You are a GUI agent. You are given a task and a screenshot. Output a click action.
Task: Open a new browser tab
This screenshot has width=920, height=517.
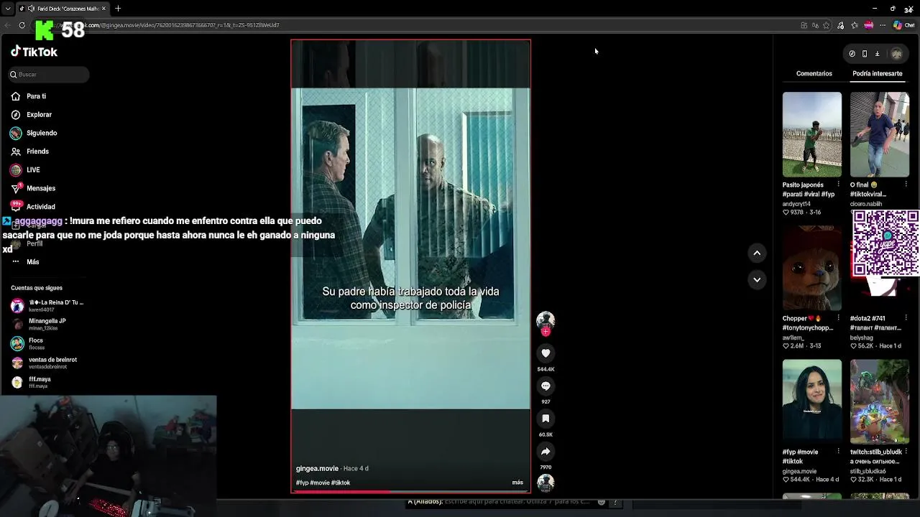(118, 9)
